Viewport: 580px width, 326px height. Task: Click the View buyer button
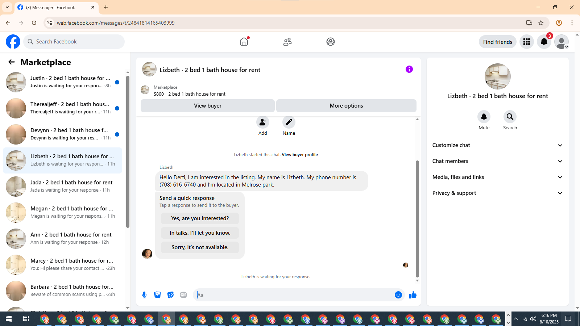point(208,106)
